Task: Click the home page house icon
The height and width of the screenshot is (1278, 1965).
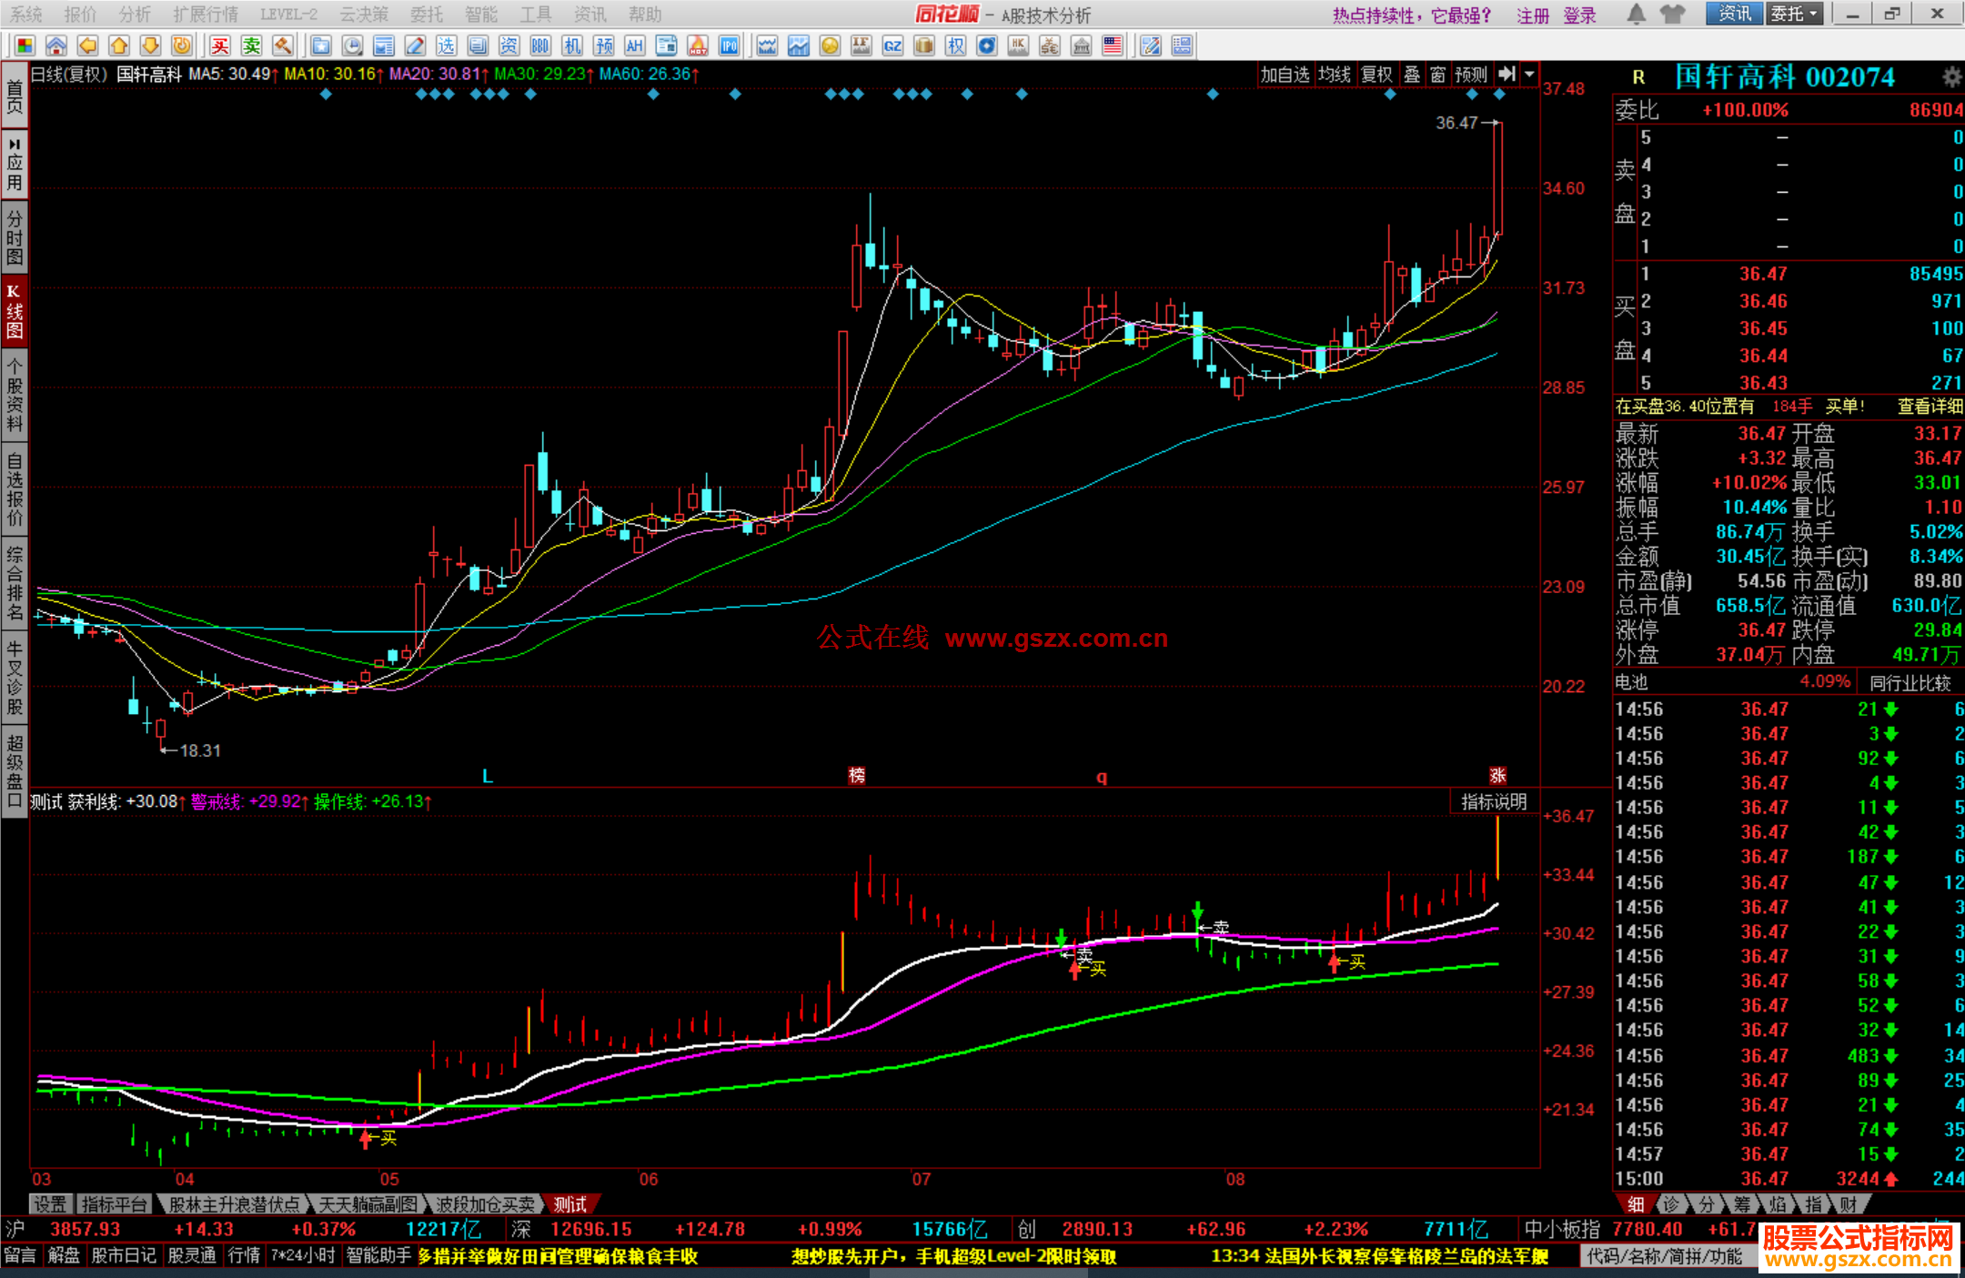Action: pyautogui.click(x=56, y=45)
